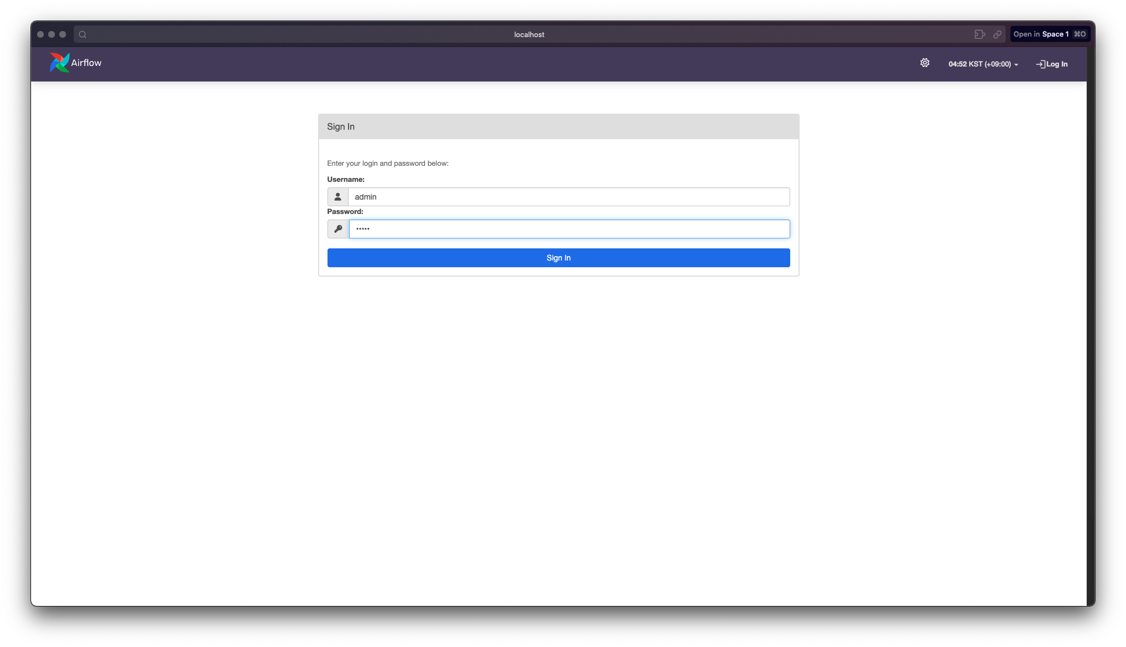This screenshot has height=647, width=1126.
Task: Click the maximize window button
Action: click(x=63, y=34)
